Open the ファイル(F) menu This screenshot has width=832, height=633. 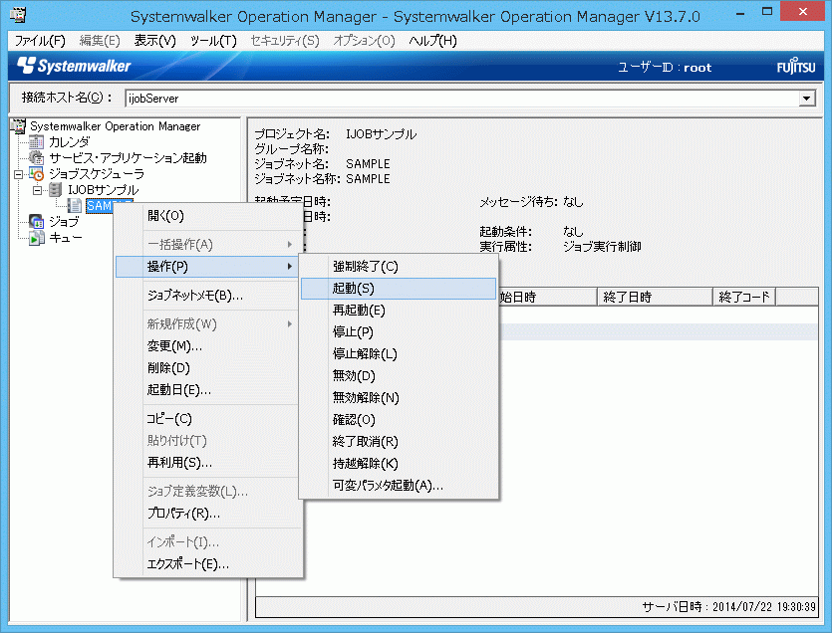click(x=40, y=41)
